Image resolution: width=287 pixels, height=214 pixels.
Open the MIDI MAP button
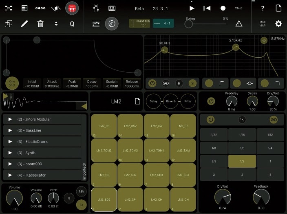pos(263,24)
